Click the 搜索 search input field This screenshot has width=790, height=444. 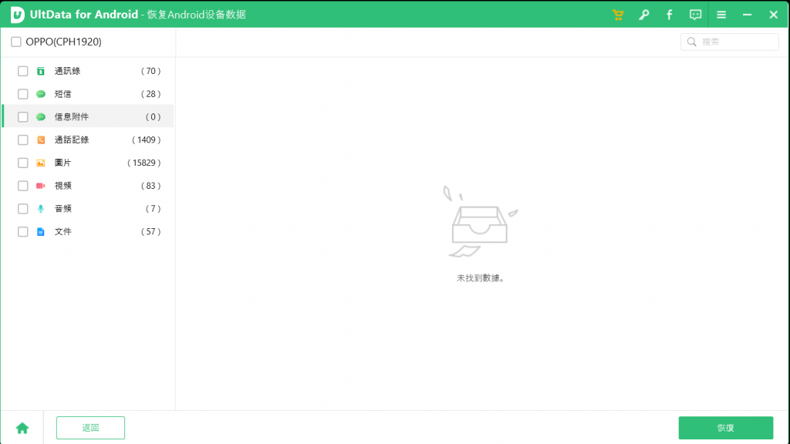click(730, 42)
